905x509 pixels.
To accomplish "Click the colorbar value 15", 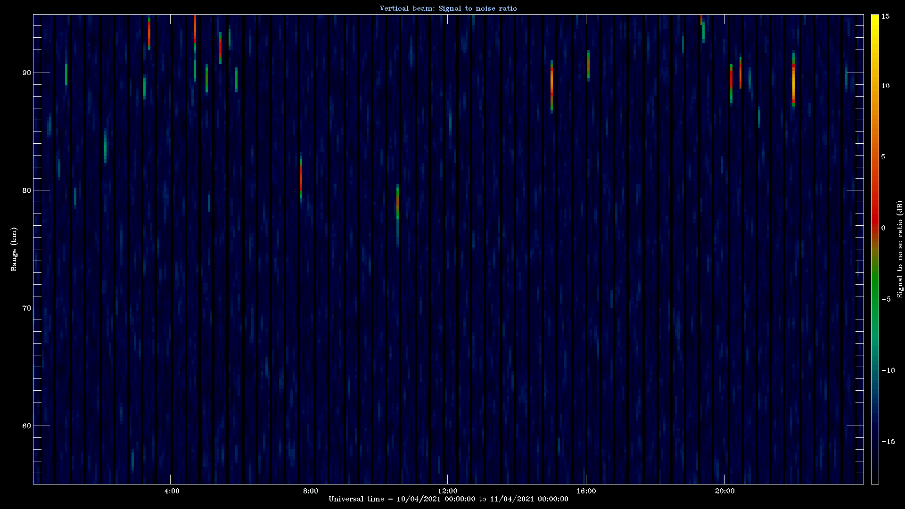I will (885, 16).
